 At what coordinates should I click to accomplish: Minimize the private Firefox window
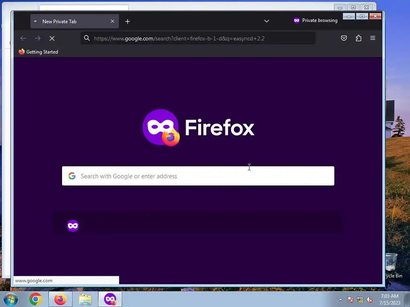(349, 16)
